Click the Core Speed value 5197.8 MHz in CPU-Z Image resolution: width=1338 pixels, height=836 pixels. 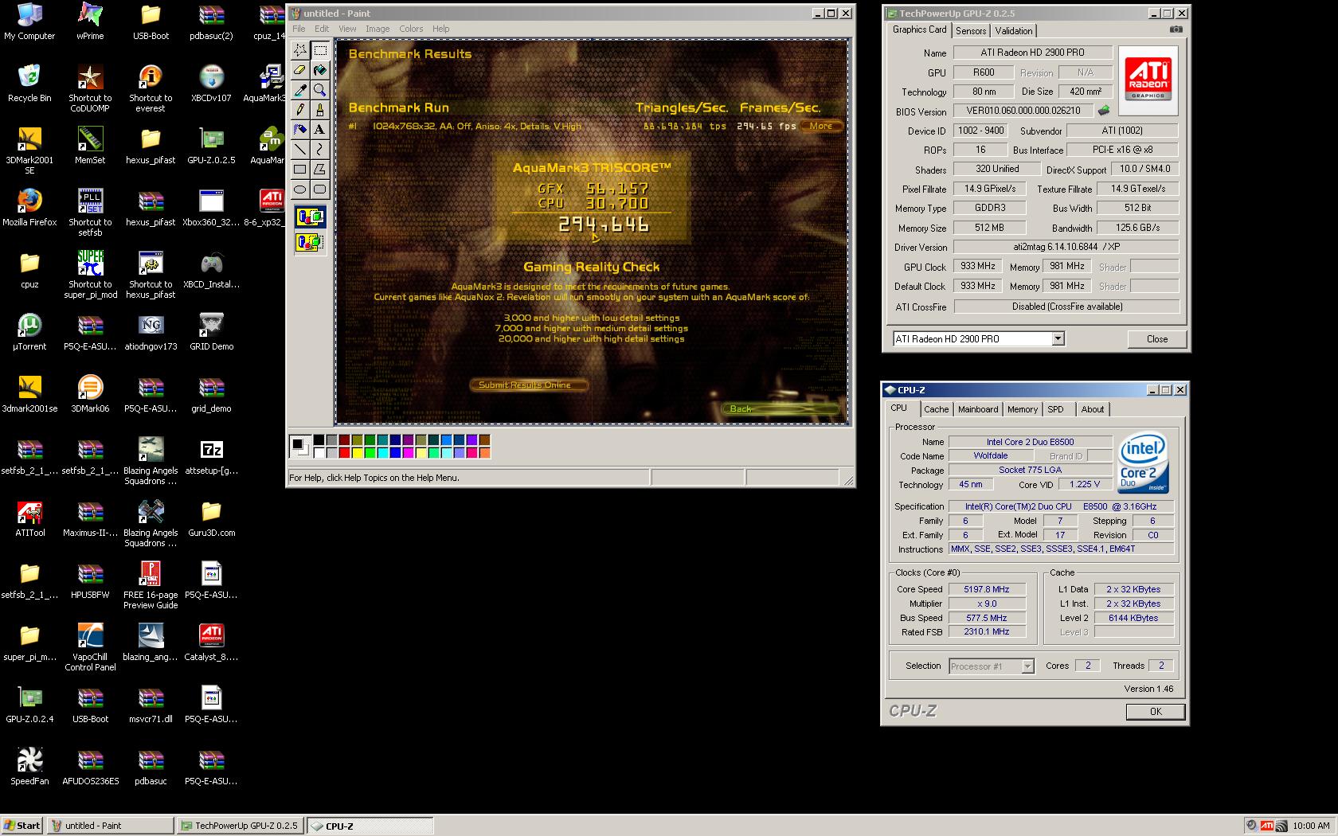(x=986, y=589)
